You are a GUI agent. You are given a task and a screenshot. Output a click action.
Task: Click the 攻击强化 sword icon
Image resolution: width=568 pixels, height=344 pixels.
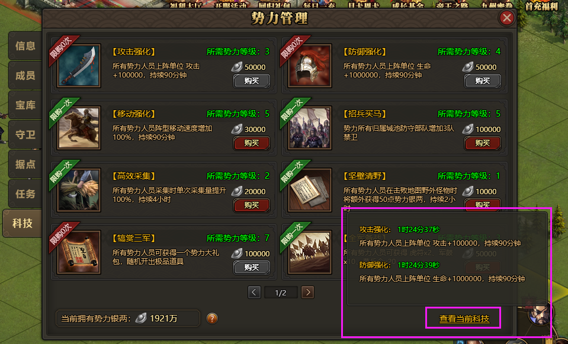coord(79,66)
